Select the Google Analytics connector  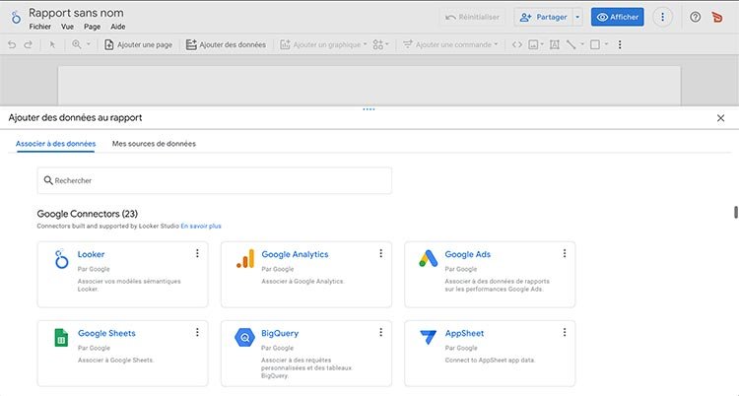tap(306, 275)
